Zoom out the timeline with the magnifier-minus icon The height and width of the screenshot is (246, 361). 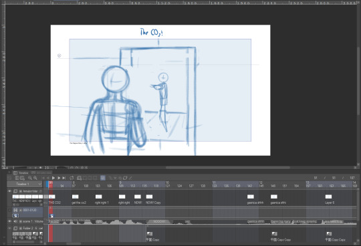30,178
